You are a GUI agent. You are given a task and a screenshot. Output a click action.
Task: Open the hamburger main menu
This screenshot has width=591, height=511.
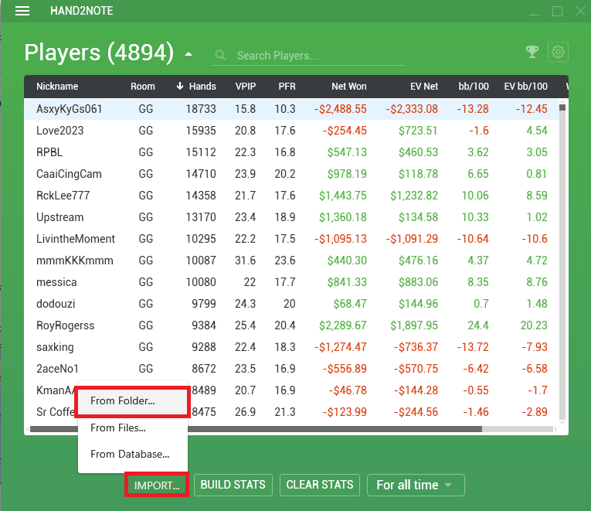pos(22,11)
